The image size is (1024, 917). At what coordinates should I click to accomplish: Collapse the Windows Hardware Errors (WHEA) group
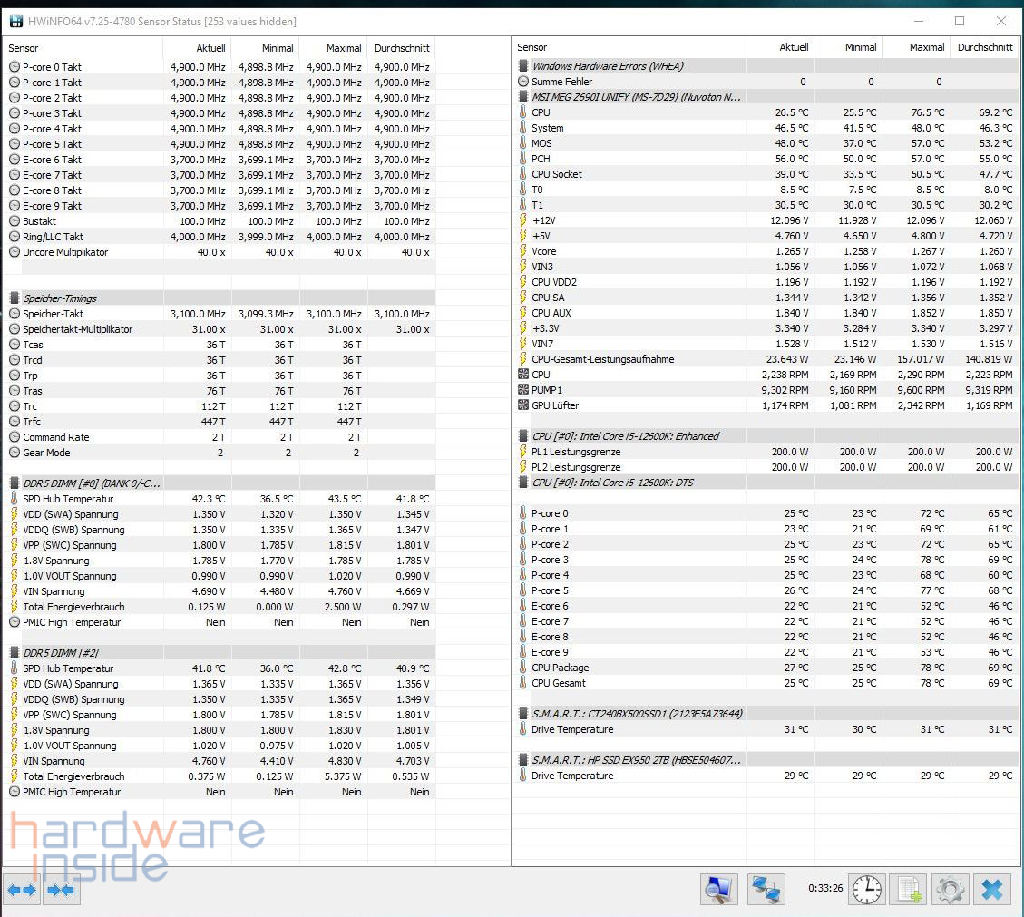pos(607,66)
